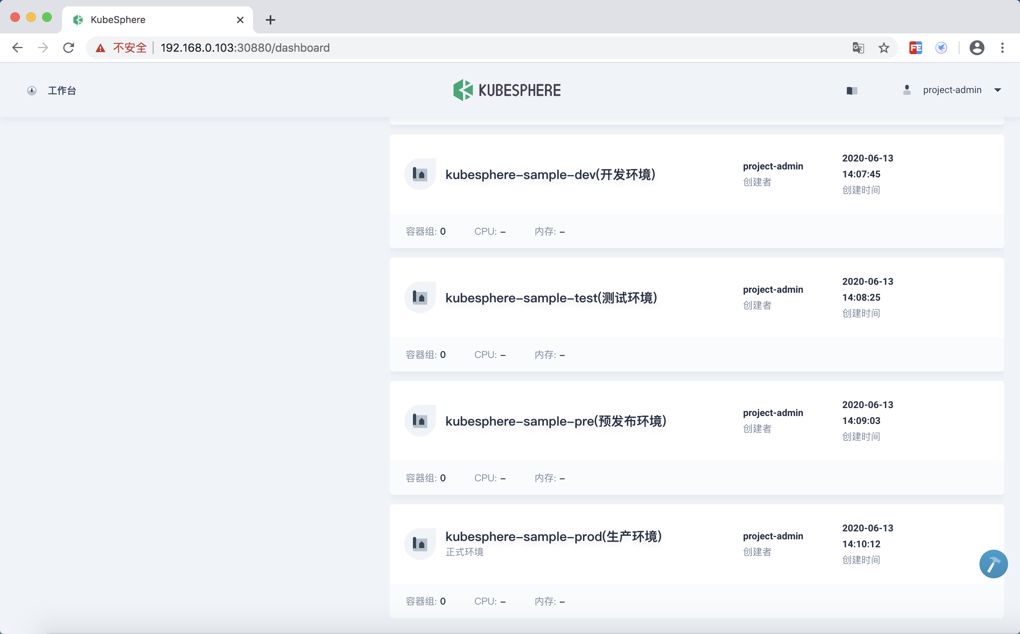The image size is (1020, 634).
Task: Click the kubesphere-sample-pre project icon
Action: (x=420, y=420)
